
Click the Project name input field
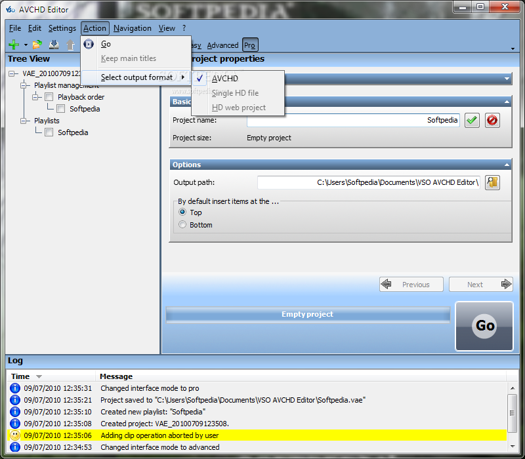tap(353, 121)
